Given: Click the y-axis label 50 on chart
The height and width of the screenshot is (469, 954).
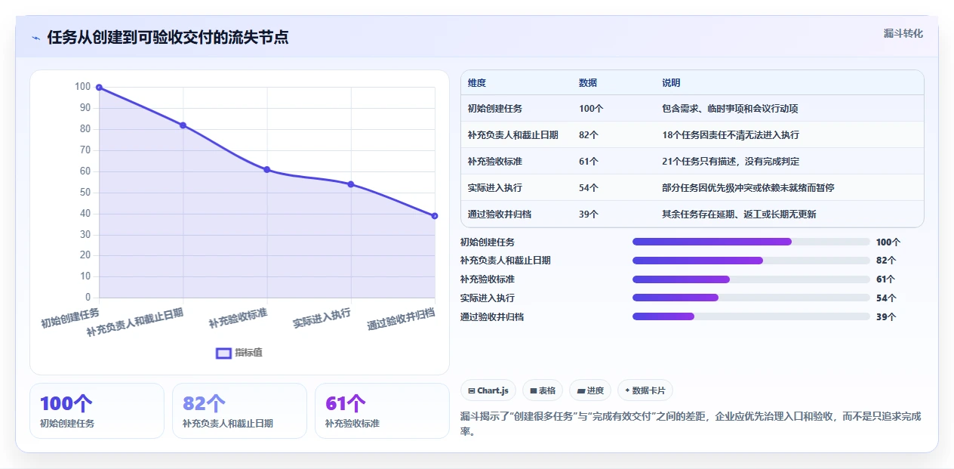Looking at the screenshot, I should point(85,193).
